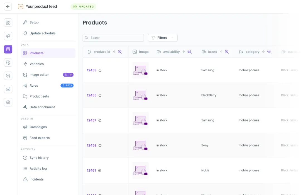Viewport: 303px width, 195px height.
Task: Select the Sony brand cell
Action: click(205, 145)
